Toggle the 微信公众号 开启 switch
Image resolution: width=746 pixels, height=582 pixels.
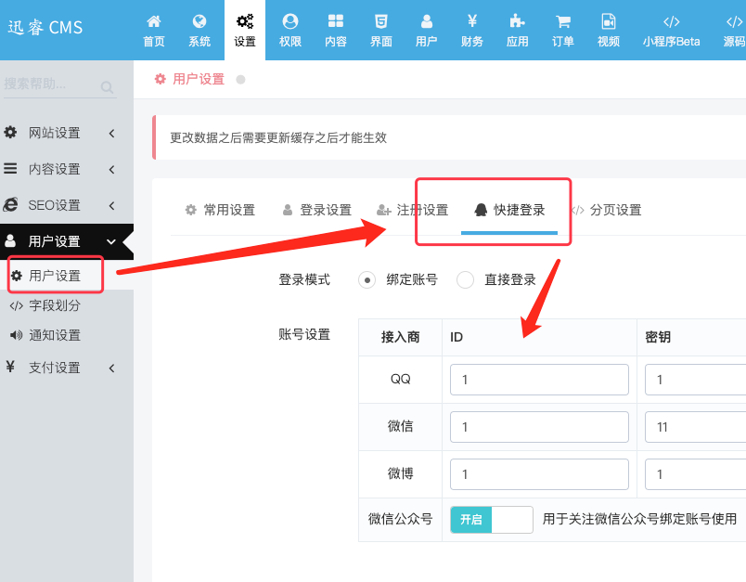coord(492,519)
